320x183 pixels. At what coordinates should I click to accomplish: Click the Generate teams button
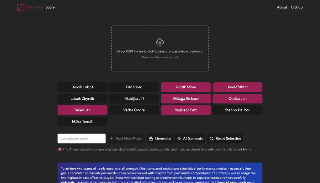[160, 138]
